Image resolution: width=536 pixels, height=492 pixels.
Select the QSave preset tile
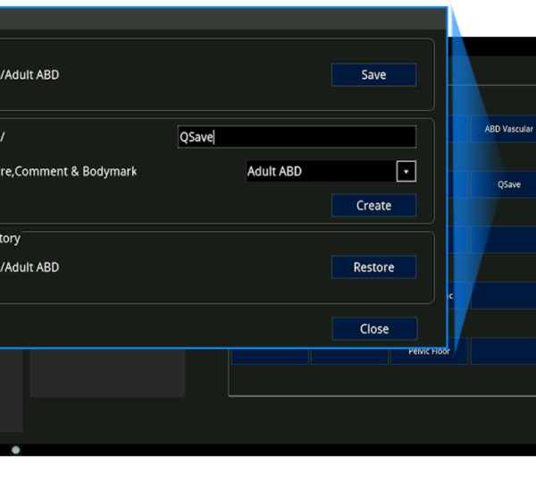[x=507, y=184]
